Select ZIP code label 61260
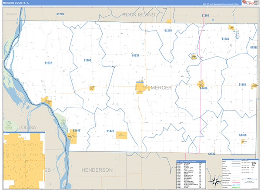The height and width of the screenshot is (190, 261). coord(87,60)
